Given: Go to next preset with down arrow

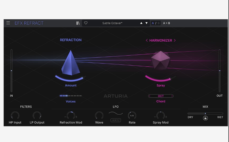Looking at the screenshot, I should pyautogui.click(x=146, y=23).
